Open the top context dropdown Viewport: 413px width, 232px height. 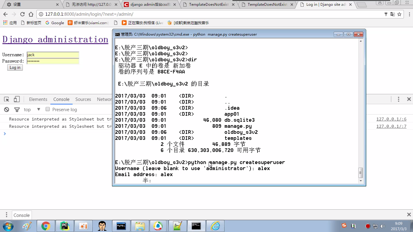(x=32, y=109)
